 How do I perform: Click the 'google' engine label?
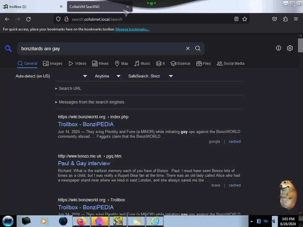(x=214, y=142)
